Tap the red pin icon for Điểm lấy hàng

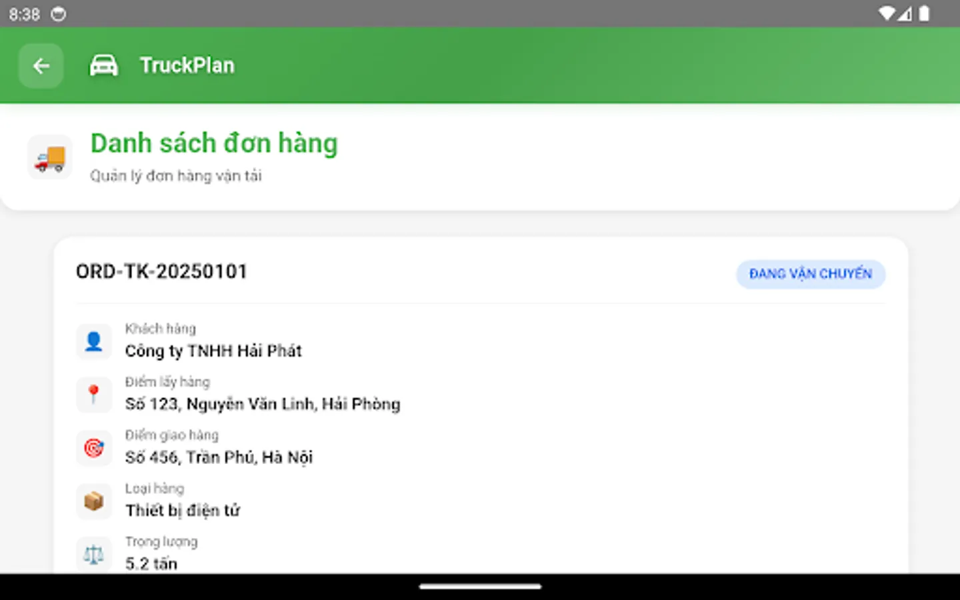coord(94,395)
